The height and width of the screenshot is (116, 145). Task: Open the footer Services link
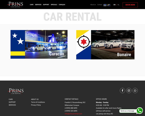click(12, 105)
